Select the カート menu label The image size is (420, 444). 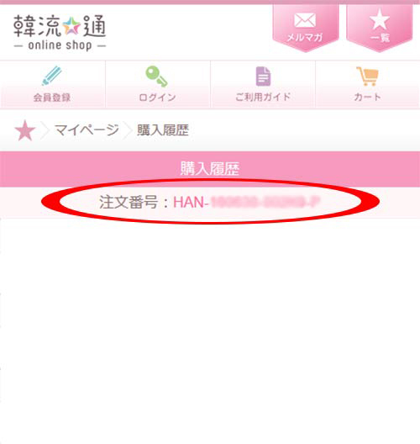(367, 98)
